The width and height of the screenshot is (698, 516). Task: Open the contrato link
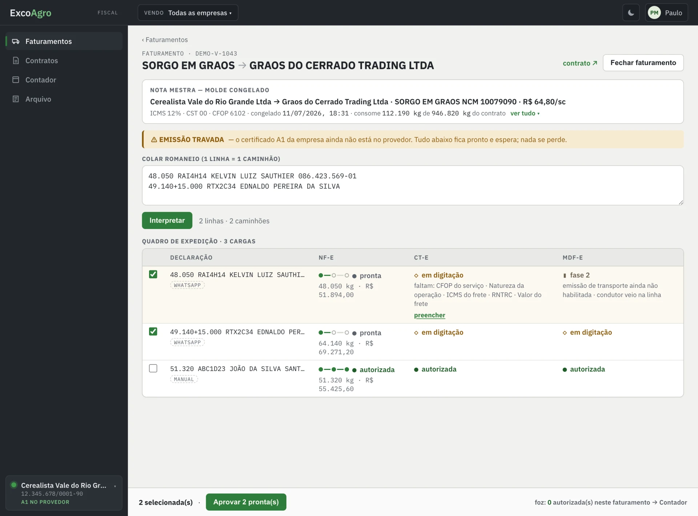(580, 63)
